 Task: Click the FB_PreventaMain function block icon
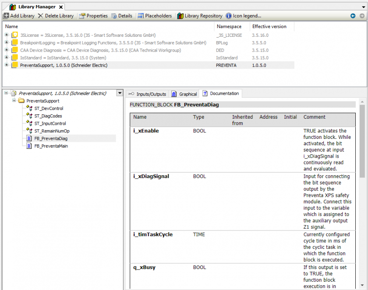pos(29,146)
